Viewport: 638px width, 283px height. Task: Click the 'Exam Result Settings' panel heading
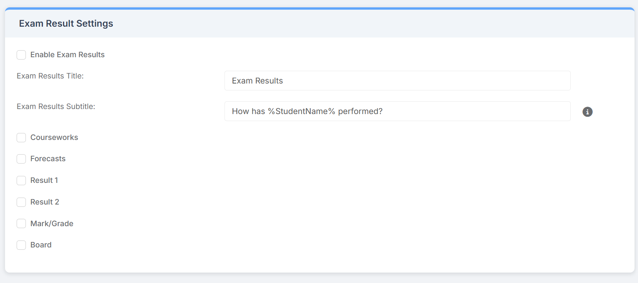66,24
